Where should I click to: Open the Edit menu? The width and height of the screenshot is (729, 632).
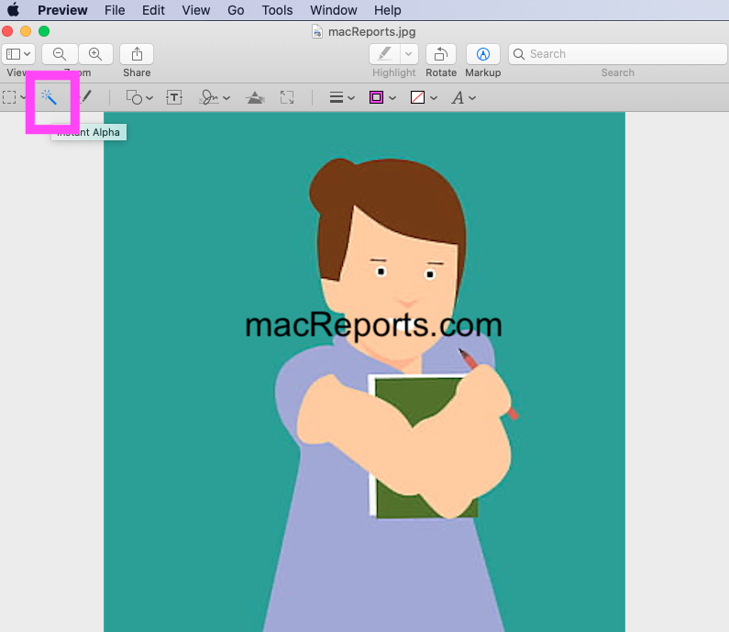[153, 10]
